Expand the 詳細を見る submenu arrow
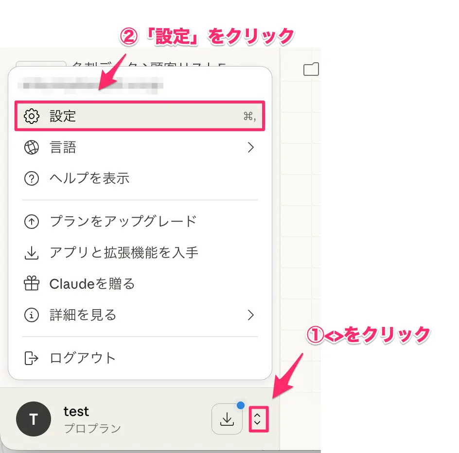 pyautogui.click(x=251, y=315)
